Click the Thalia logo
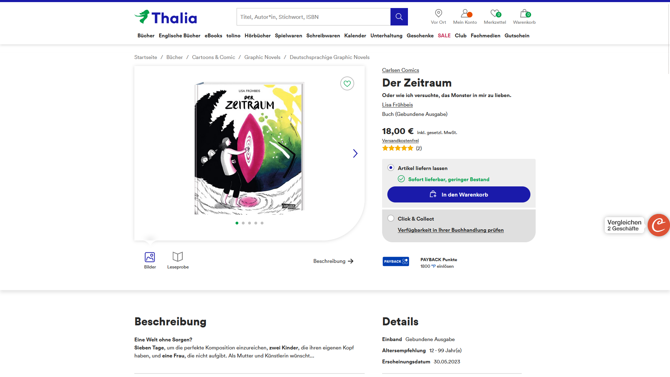 pyautogui.click(x=165, y=17)
